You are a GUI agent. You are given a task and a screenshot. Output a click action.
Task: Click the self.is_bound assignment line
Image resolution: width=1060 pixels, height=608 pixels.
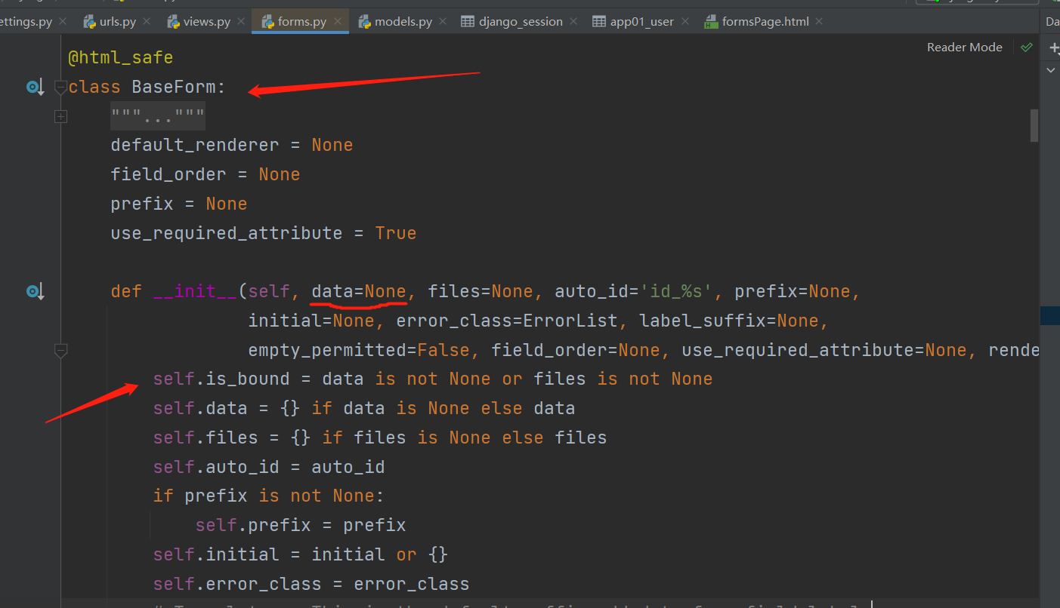tap(433, 379)
